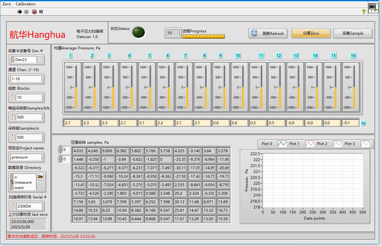This screenshot has width=381, height=246.
Task: Click the Pause icon in toolbar
Action: pos(41,12)
